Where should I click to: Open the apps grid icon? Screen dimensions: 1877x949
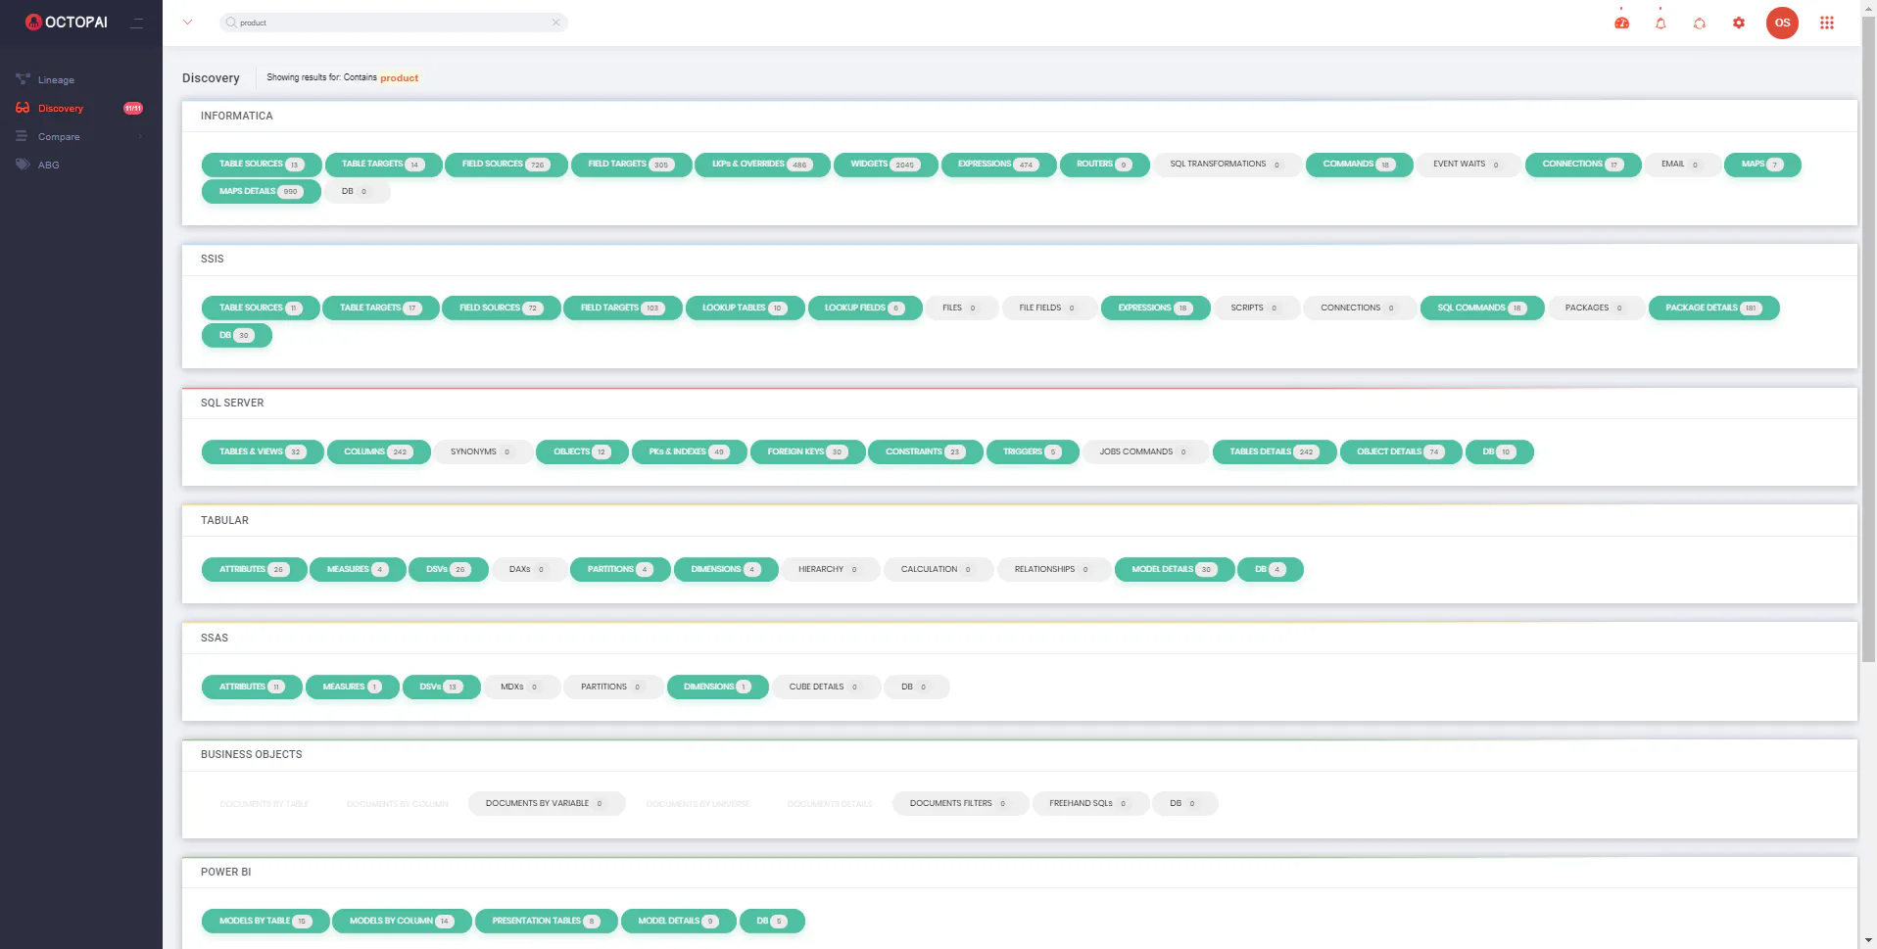pyautogui.click(x=1827, y=23)
